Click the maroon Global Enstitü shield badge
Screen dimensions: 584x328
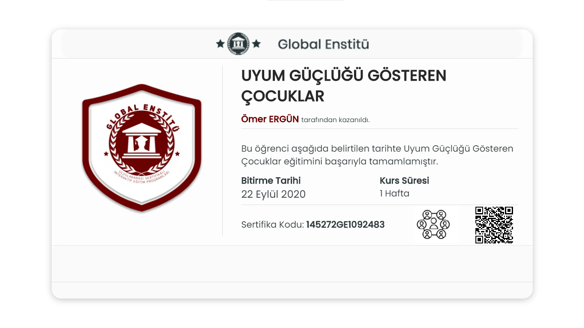tap(142, 148)
